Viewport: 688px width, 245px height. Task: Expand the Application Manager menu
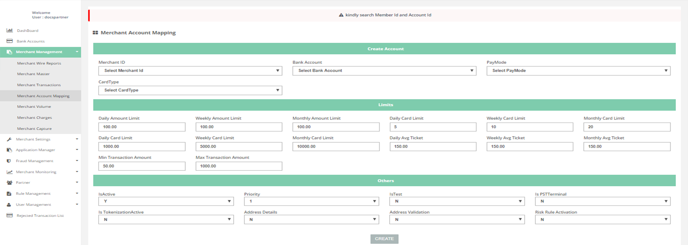[x=35, y=150]
